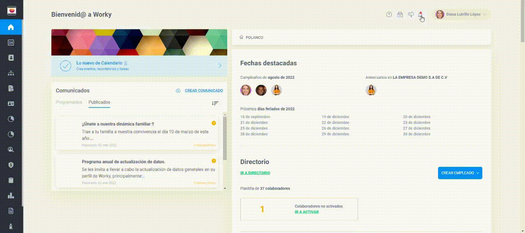Open the envelope inbox icon in header
The height and width of the screenshot is (233, 525).
(x=400, y=14)
